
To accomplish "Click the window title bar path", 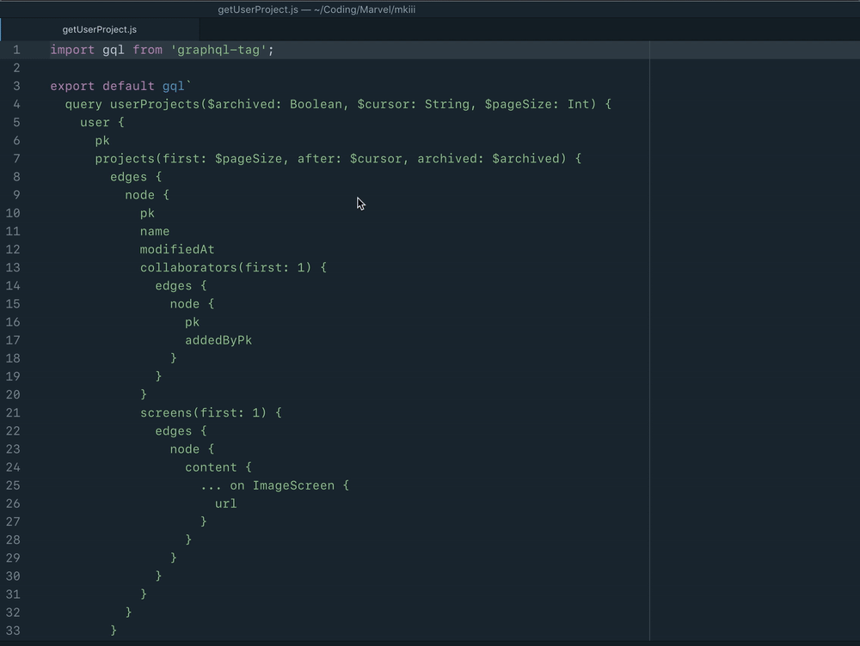I will coord(316,9).
